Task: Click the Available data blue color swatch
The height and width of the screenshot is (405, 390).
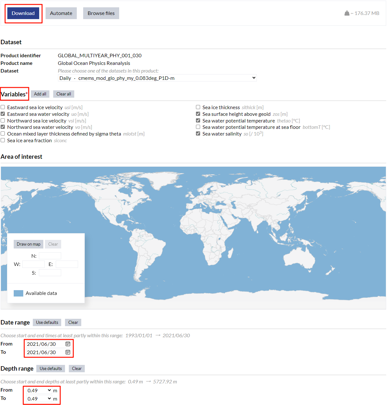Action: point(18,293)
